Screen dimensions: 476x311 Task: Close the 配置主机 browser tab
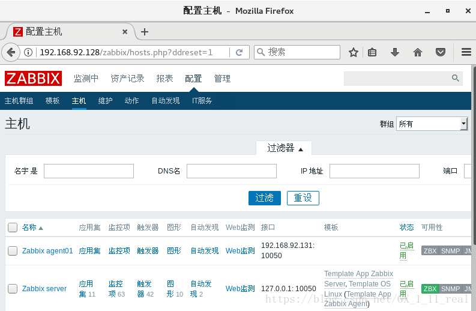coord(124,32)
